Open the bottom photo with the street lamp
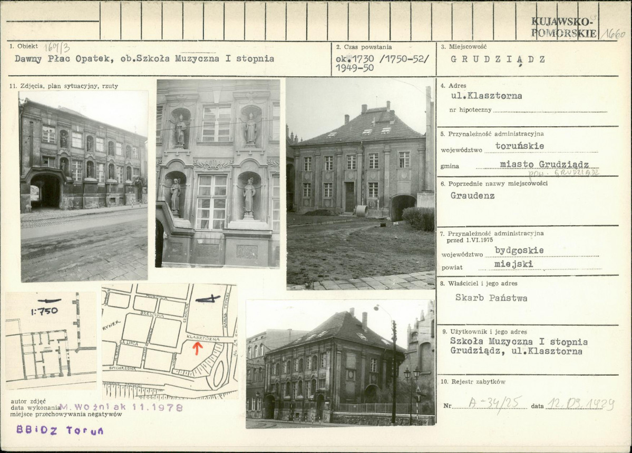Image resolution: width=632 pixels, height=453 pixels. click(340, 364)
